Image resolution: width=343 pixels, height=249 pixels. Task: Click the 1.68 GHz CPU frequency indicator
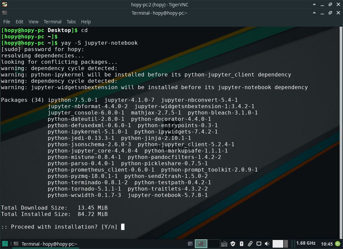[306, 243]
